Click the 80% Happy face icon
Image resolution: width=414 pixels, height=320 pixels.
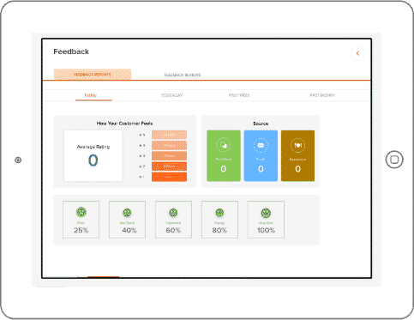pos(219,213)
